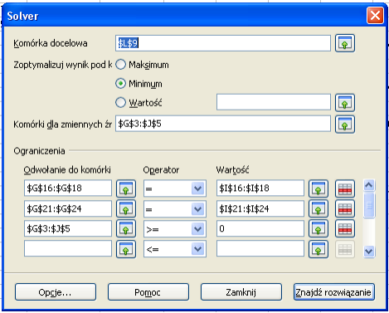Viewport: 389px width, 313px height.
Task: Click shrink icon next to Komórka docelowa field
Action: [345, 43]
